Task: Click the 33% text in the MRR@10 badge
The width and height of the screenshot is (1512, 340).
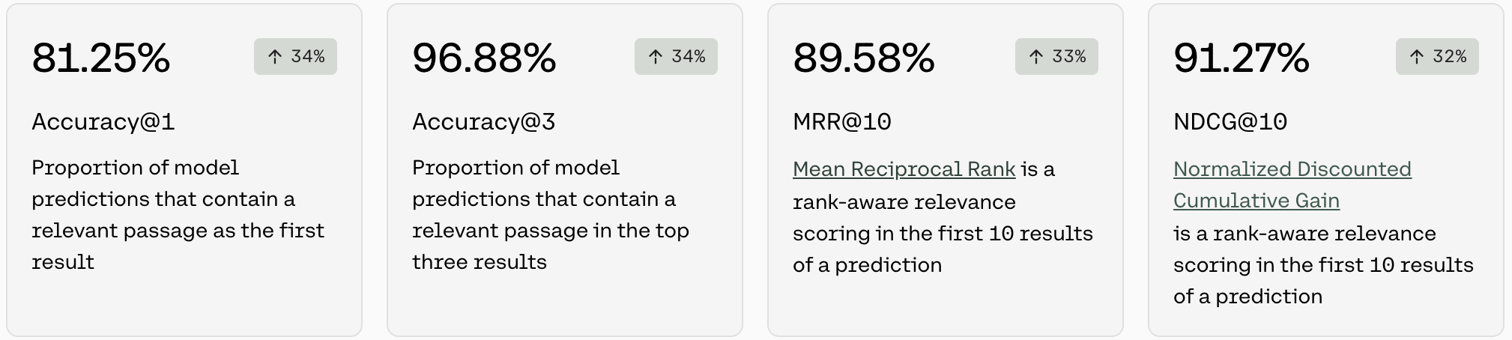Action: tap(1069, 57)
